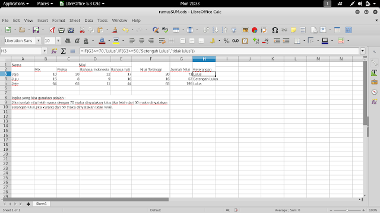
Task: Run the Spelling check icon
Action: [165, 30]
